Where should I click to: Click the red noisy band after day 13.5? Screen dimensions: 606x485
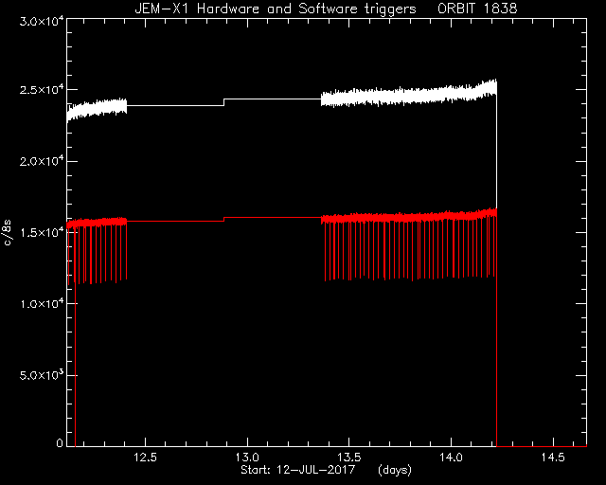[409, 217]
